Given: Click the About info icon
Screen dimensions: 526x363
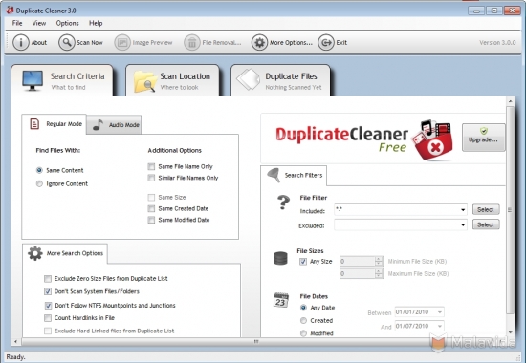Looking at the screenshot, I should [x=21, y=43].
